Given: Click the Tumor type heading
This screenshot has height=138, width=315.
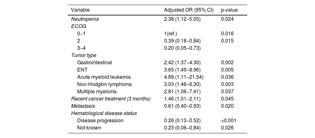Looking at the screenshot, I should point(83,55).
